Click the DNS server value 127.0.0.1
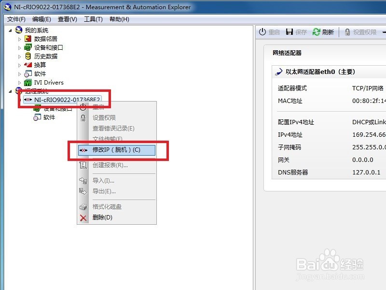Screen dimensions: 386x290 [x=366, y=172]
